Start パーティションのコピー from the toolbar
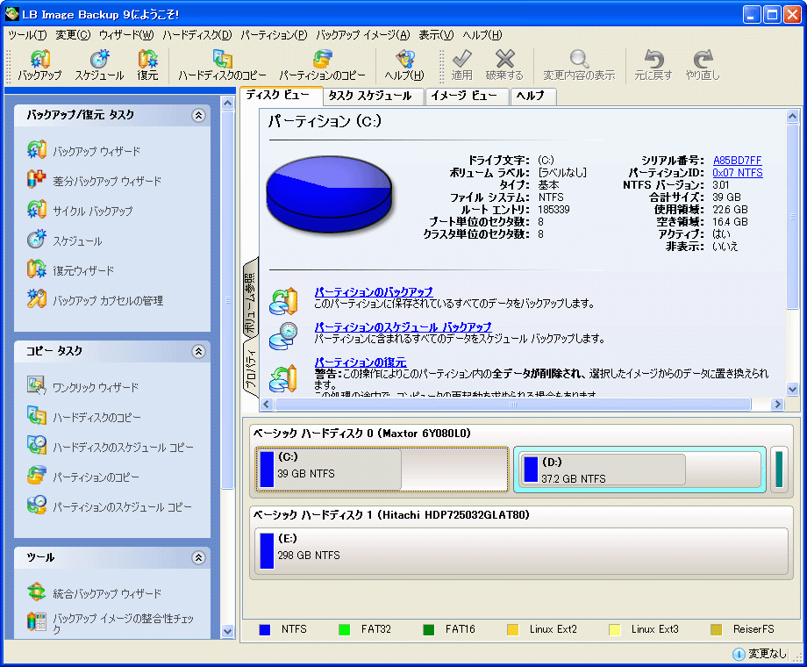The height and width of the screenshot is (667, 807). click(x=322, y=66)
